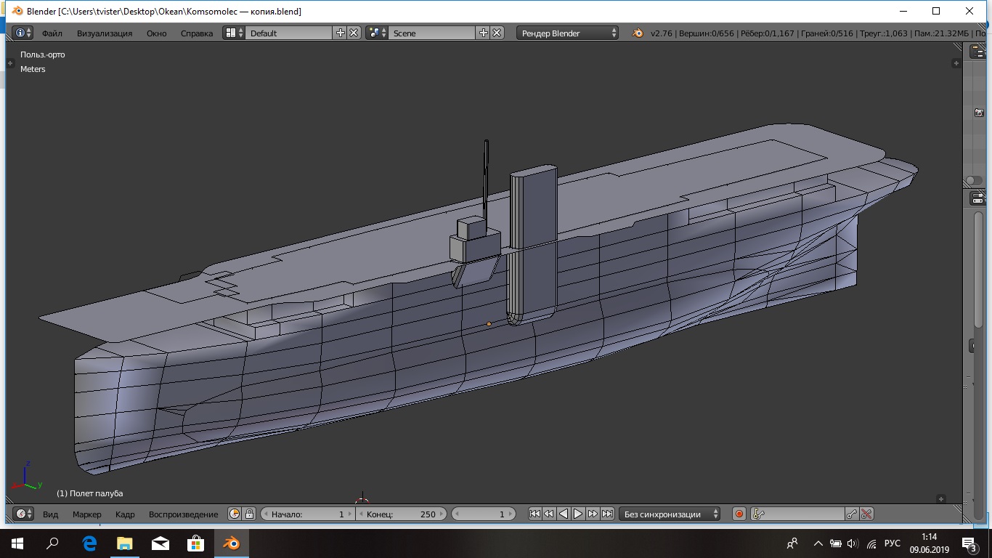Toggle the auto keyframe record button
The height and width of the screenshot is (558, 992).
point(739,514)
